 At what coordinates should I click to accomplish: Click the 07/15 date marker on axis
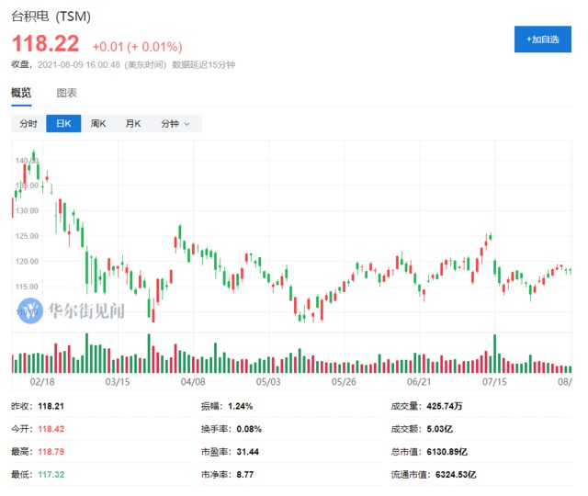(x=494, y=380)
